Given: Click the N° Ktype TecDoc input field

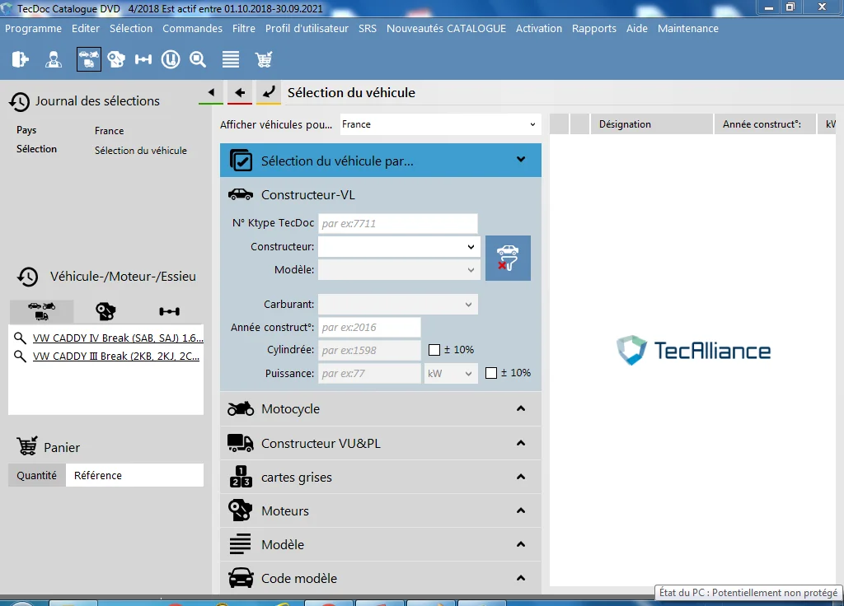Looking at the screenshot, I should click(398, 224).
